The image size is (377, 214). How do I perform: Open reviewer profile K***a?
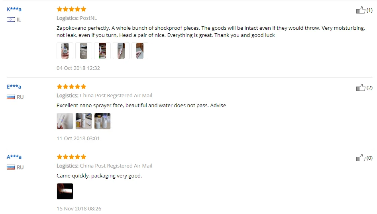(14, 10)
